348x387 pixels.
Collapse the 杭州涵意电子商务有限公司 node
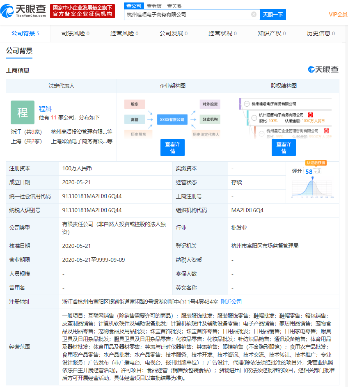[x=254, y=118]
